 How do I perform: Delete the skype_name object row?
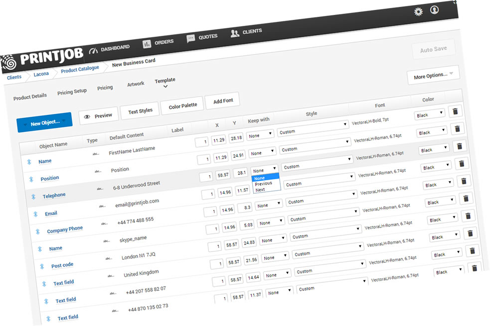coord(466,198)
